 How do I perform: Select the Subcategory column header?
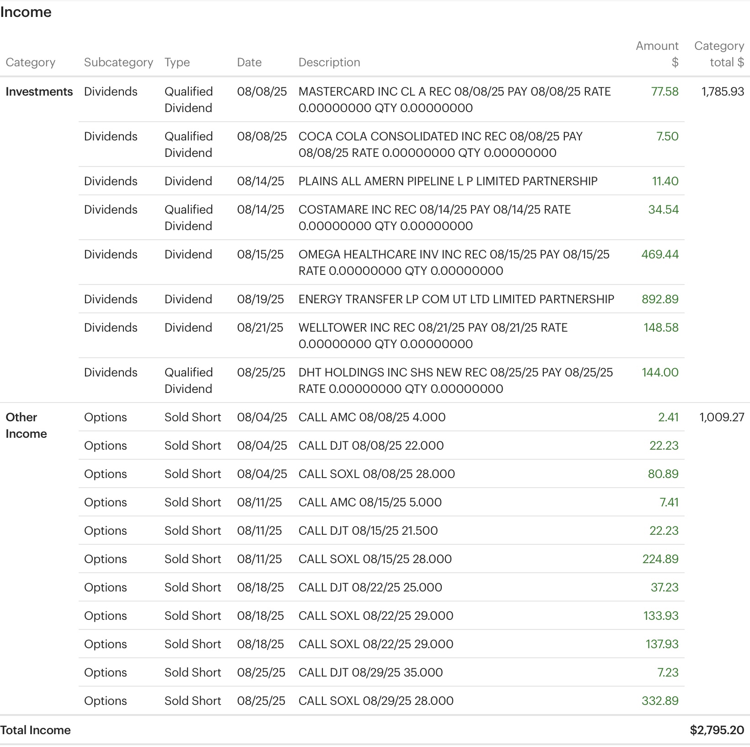pos(118,62)
